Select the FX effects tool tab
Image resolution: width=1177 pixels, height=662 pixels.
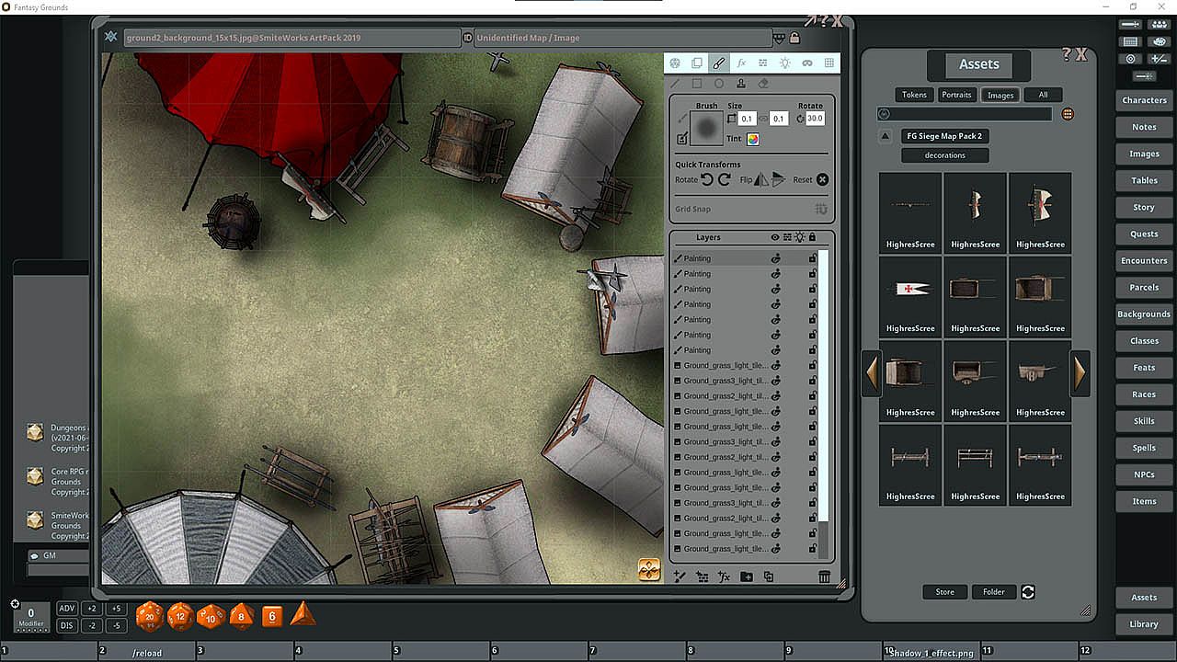click(741, 63)
